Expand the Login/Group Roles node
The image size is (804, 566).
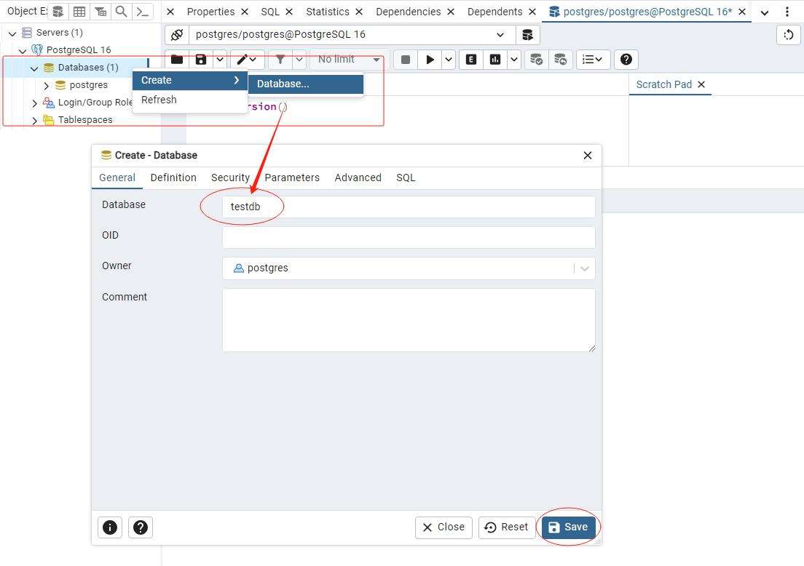(34, 103)
